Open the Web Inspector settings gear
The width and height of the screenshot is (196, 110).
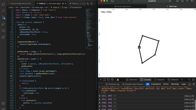tap(193, 79)
